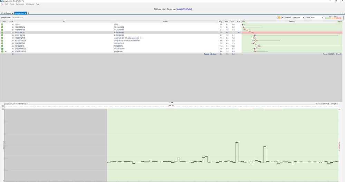The height and width of the screenshot is (182, 345).
Task: Select hop 7 green number icon
Action: pyautogui.click(x=2, y=40)
